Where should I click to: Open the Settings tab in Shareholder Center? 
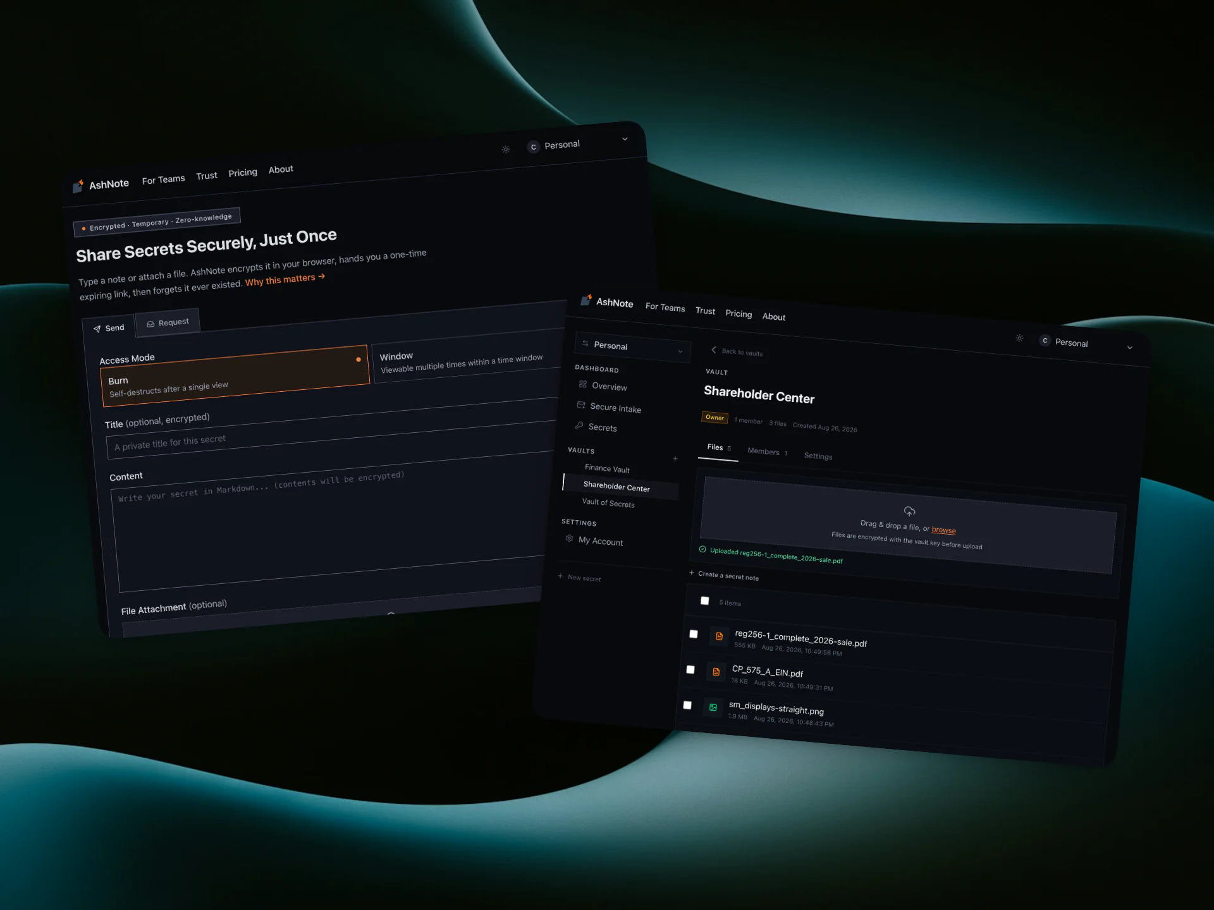tap(818, 456)
